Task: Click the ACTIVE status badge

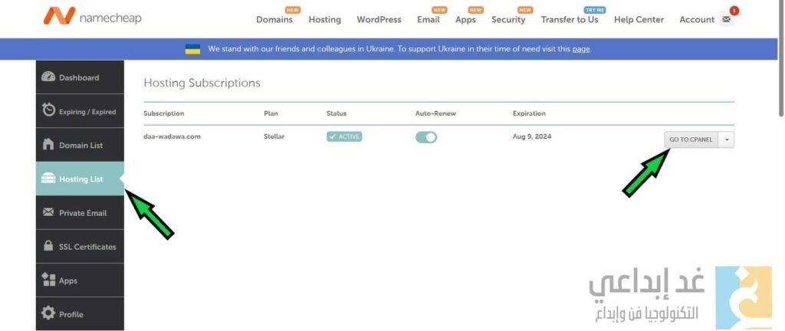Action: click(x=344, y=136)
